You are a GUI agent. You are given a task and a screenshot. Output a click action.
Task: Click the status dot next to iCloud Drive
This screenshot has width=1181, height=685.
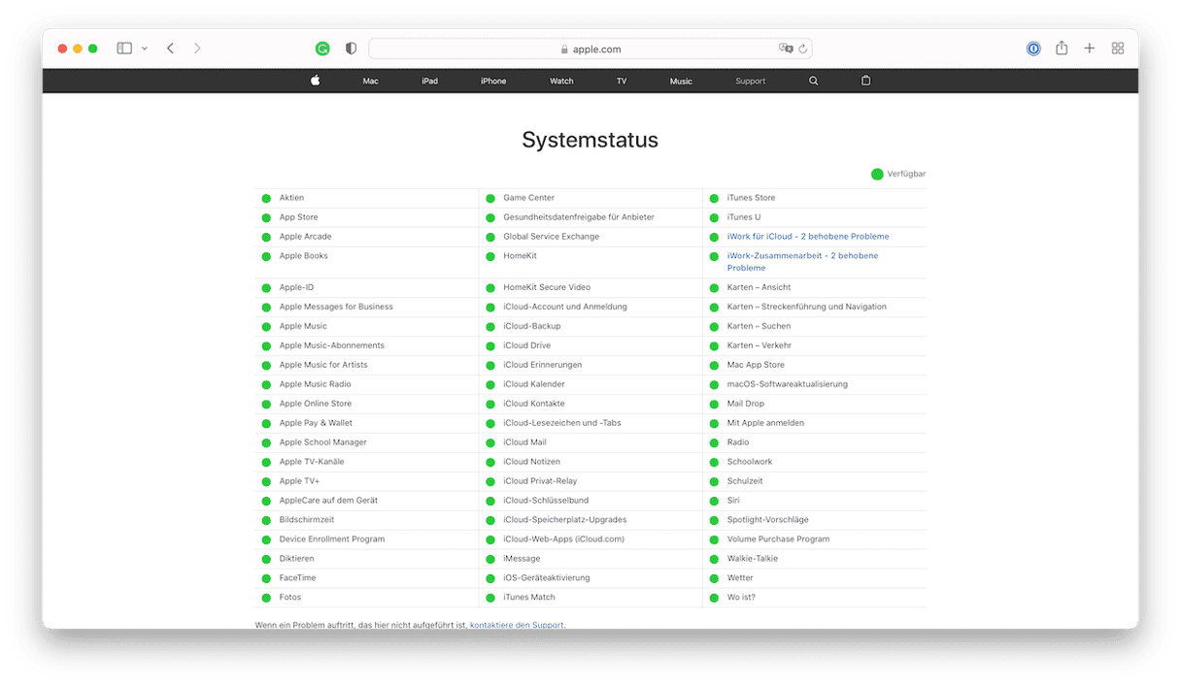pos(490,345)
